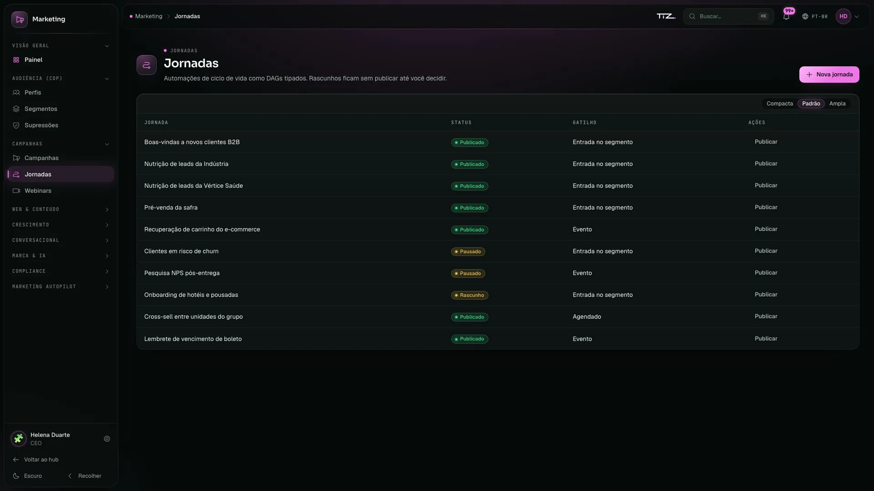Publish the Clientes em risco de churn journey
The width and height of the screenshot is (874, 491).
point(766,251)
